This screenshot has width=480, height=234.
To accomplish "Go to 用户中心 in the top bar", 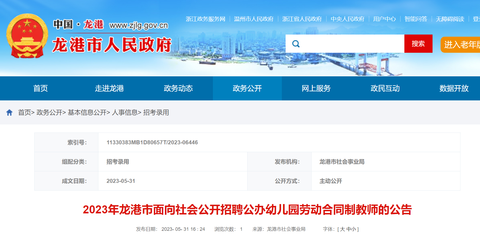I will pos(384,19).
